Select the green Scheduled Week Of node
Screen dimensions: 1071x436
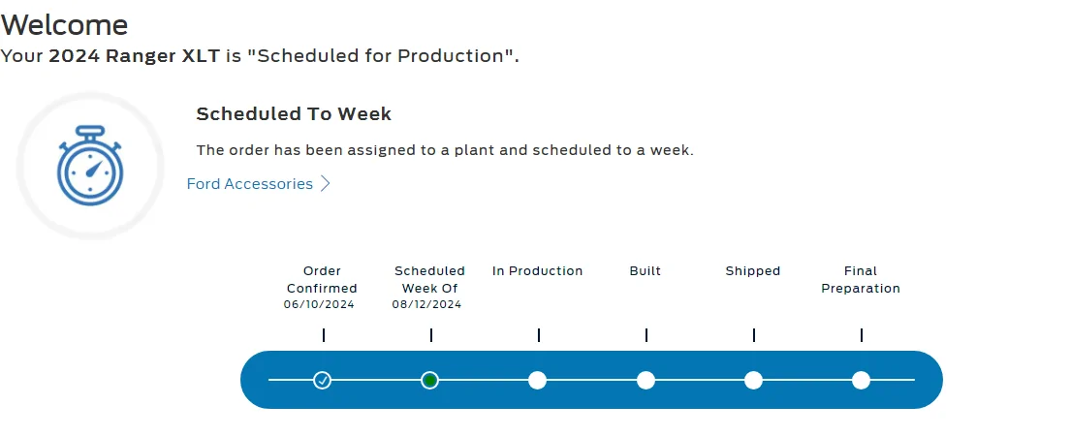(429, 380)
